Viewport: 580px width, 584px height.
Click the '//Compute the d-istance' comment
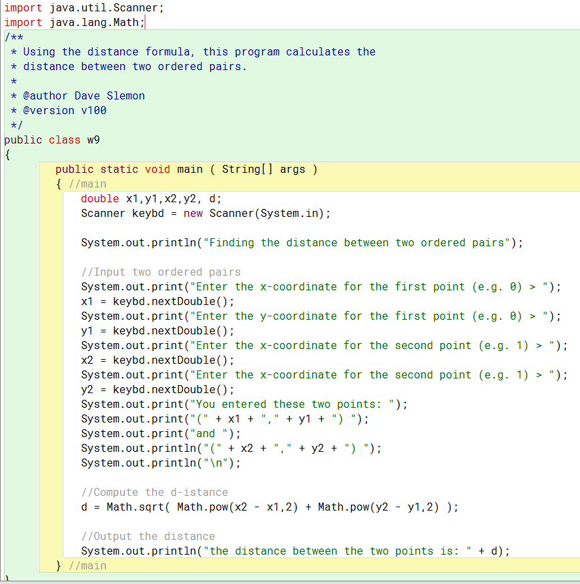tap(155, 493)
